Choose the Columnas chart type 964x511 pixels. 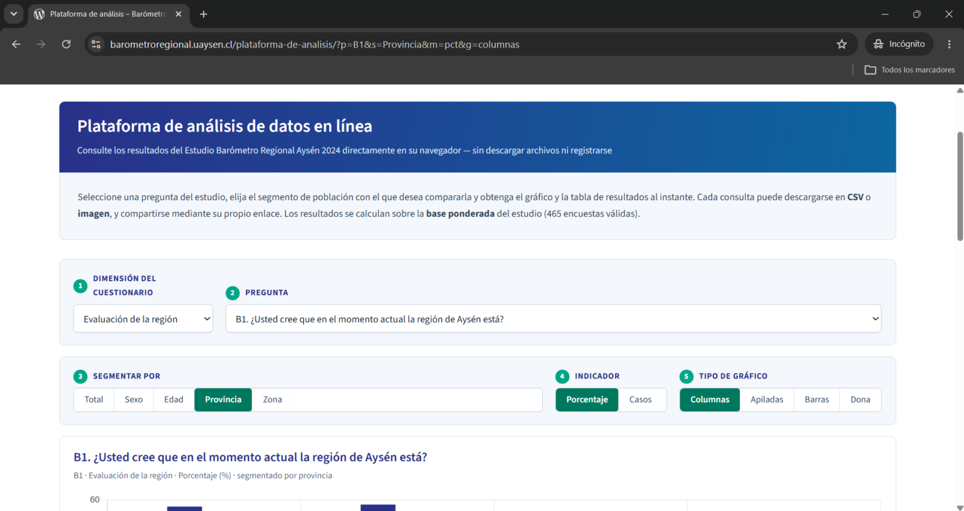pyautogui.click(x=710, y=400)
